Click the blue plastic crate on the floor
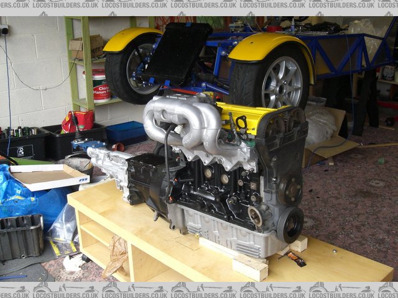The height and width of the screenshot is (298, 398). click(126, 132)
